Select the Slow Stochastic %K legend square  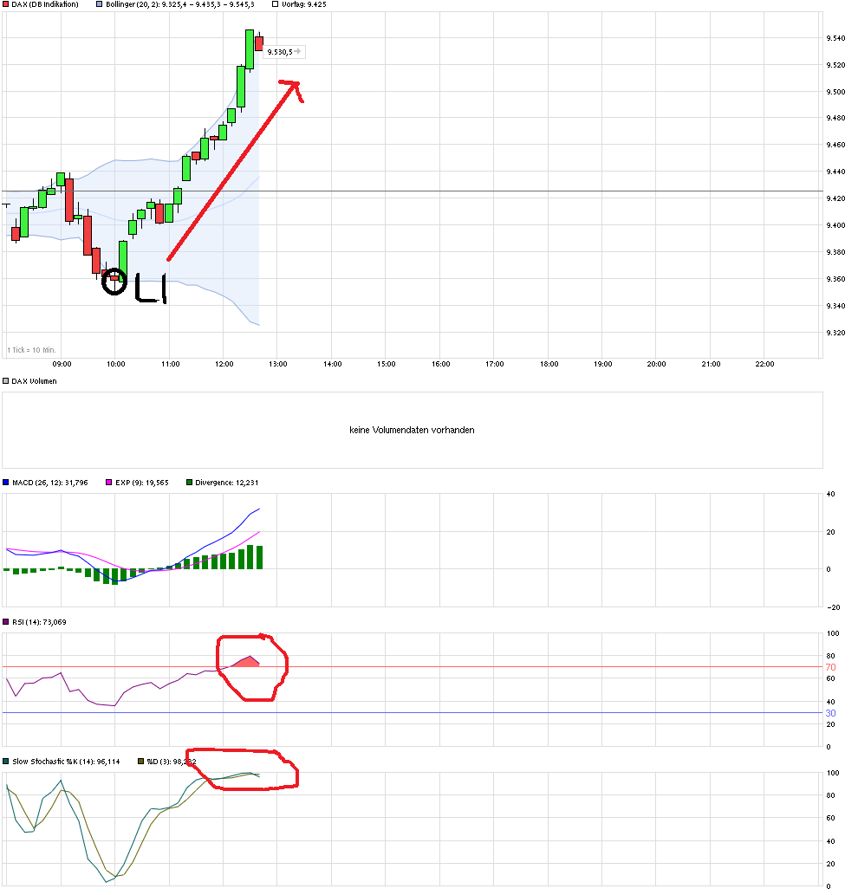tap(7, 761)
